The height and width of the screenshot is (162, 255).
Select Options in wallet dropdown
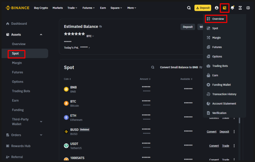coord(217,57)
